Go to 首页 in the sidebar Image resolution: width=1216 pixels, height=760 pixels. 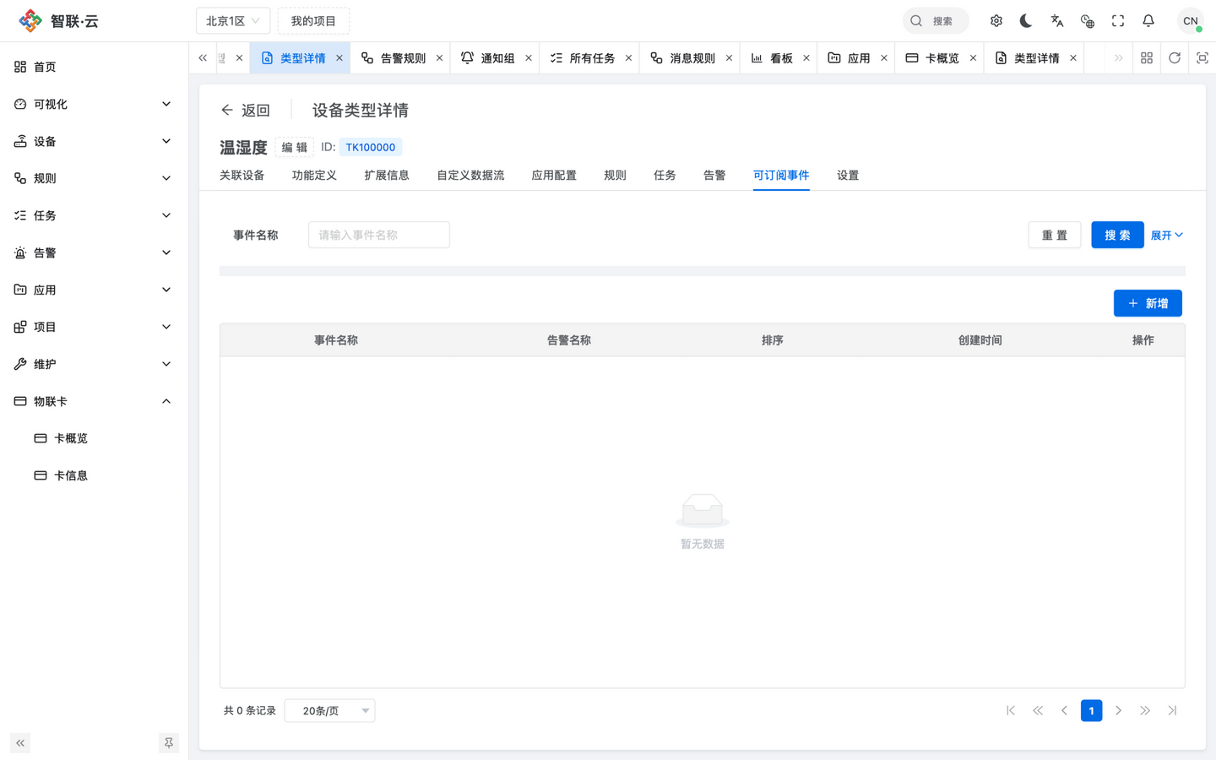93,67
